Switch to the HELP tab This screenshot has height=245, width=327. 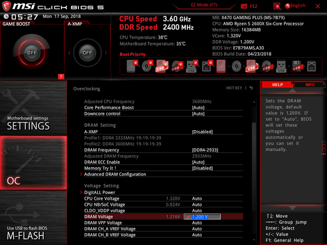coord(277,84)
